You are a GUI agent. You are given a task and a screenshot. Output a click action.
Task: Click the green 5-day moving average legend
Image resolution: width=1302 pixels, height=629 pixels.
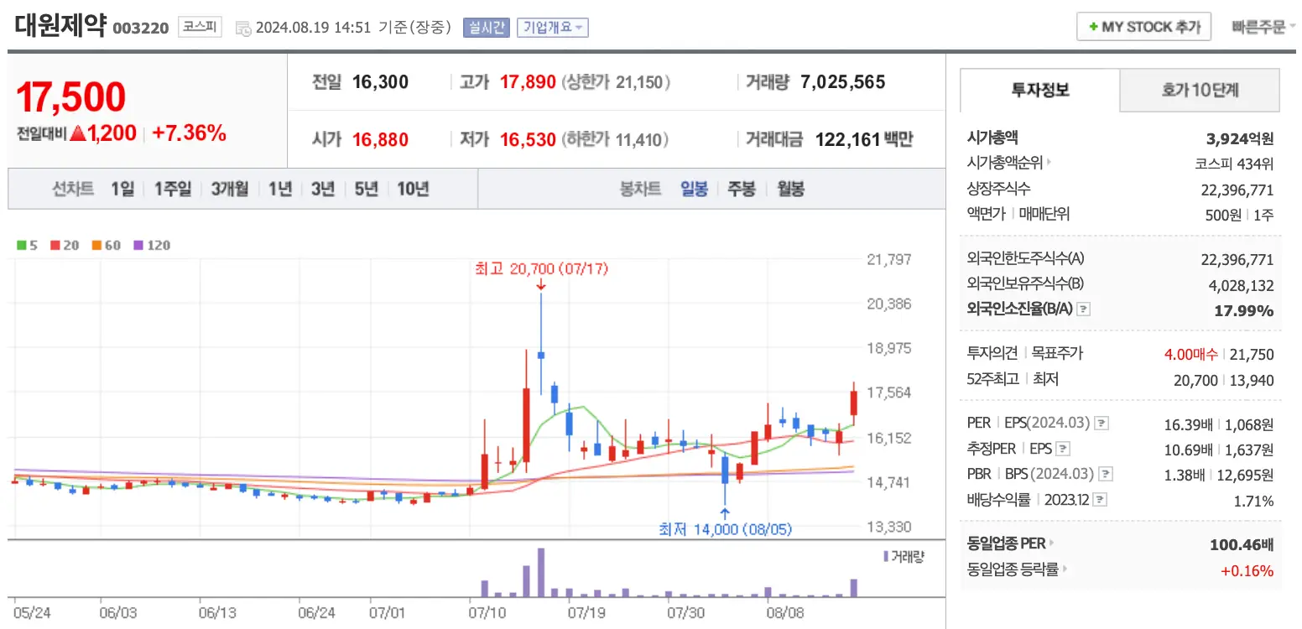[x=27, y=246]
